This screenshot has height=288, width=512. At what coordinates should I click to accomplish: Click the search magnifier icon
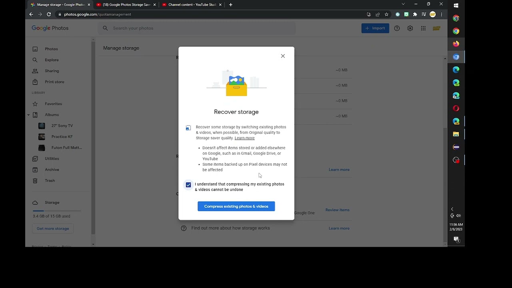[x=105, y=28]
